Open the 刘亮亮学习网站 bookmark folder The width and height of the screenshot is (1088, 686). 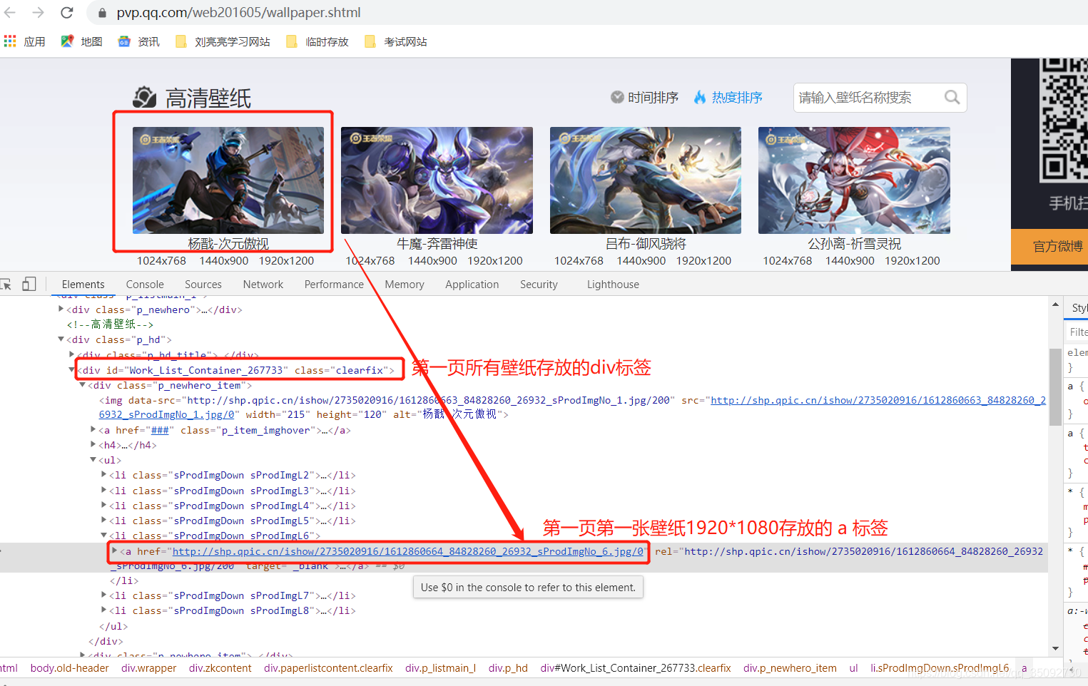pos(223,41)
